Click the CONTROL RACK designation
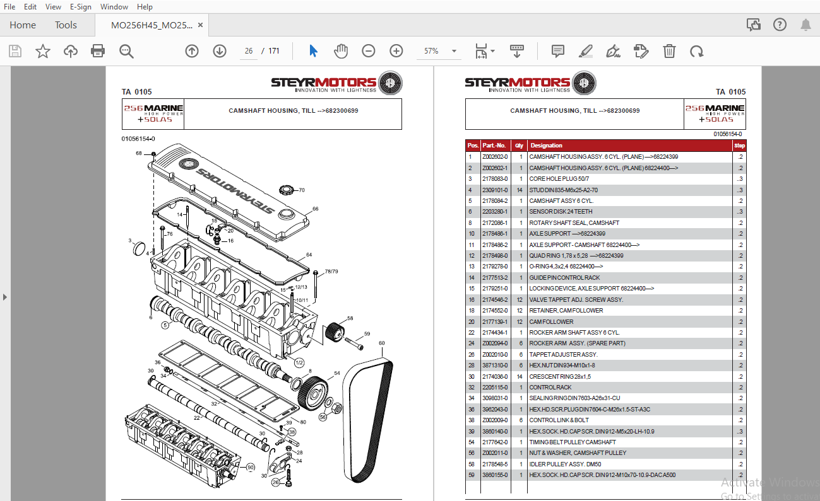820x501 pixels. pos(550,388)
